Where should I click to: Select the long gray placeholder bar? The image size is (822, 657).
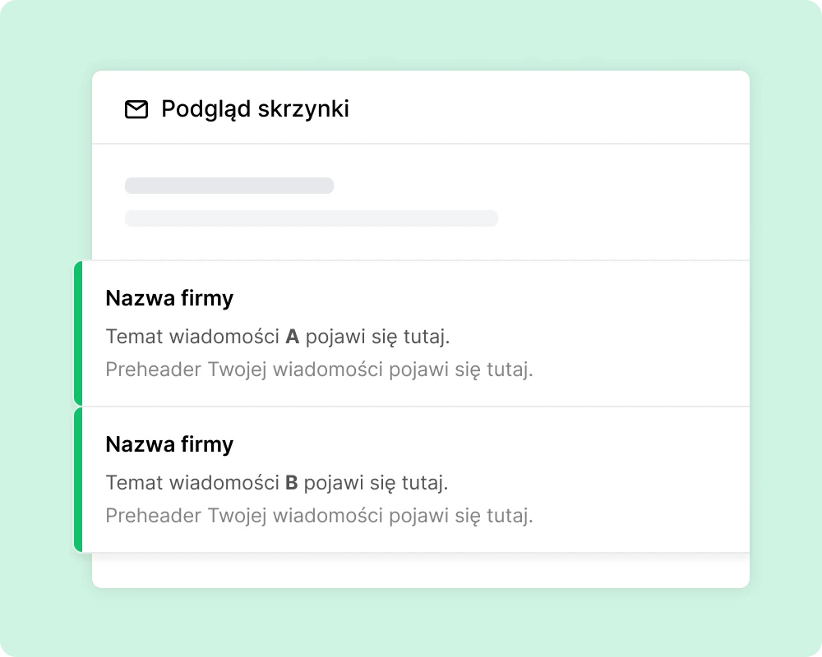click(312, 218)
